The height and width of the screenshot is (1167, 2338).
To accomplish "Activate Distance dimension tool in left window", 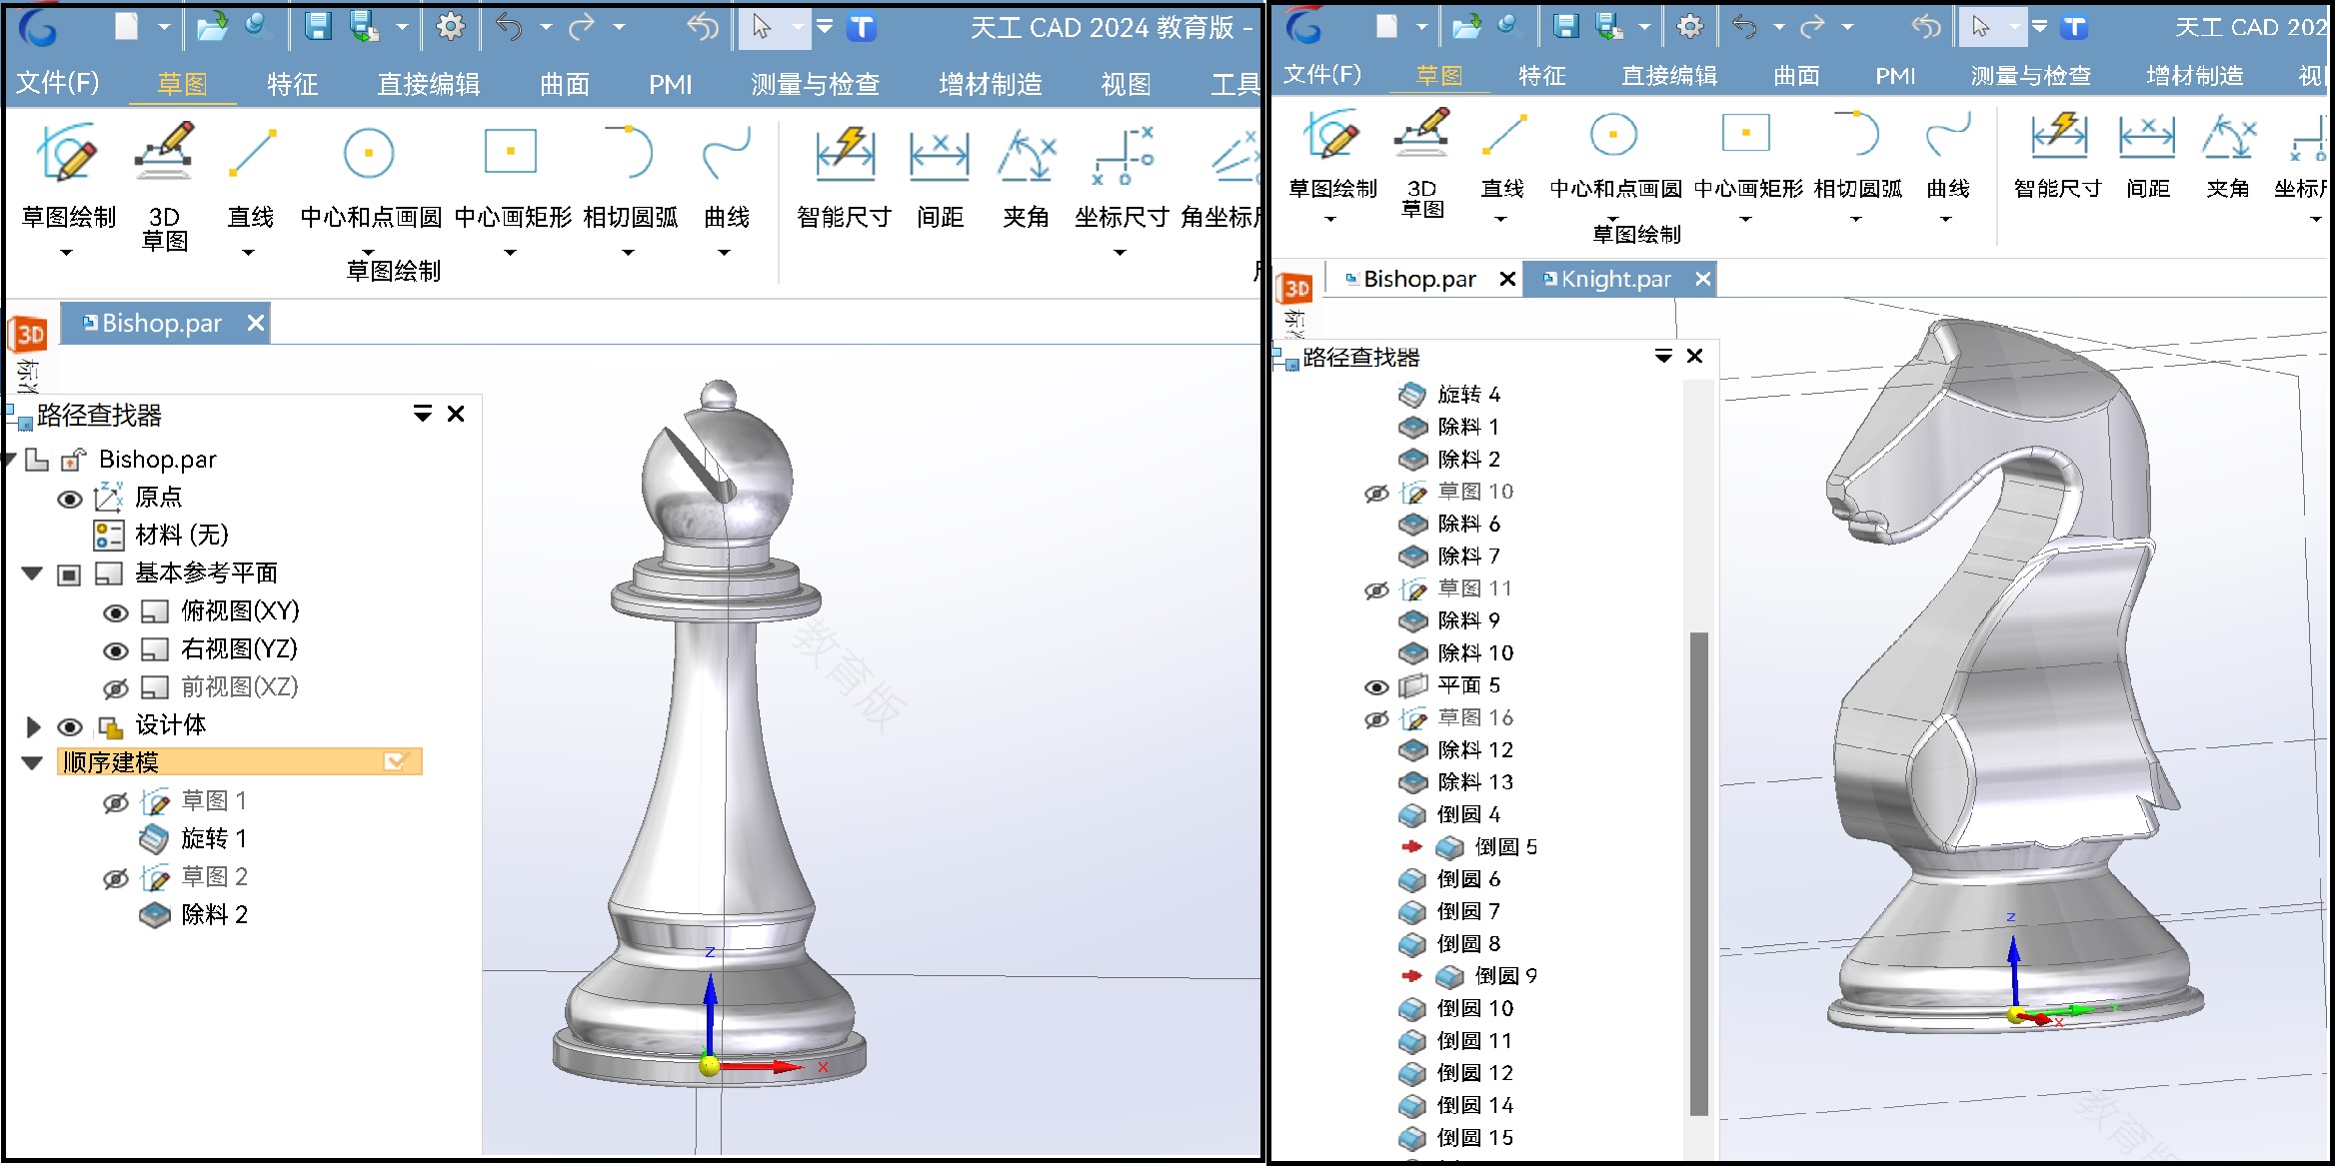I will (x=939, y=154).
